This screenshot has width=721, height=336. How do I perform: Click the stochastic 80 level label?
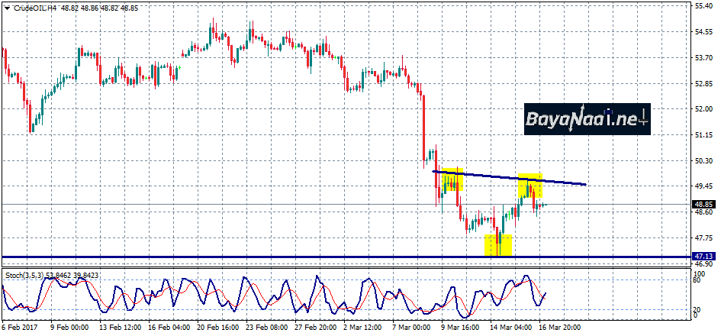point(698,281)
